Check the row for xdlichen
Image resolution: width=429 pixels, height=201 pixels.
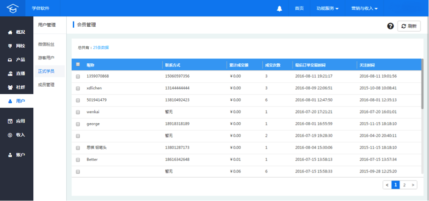click(78, 89)
